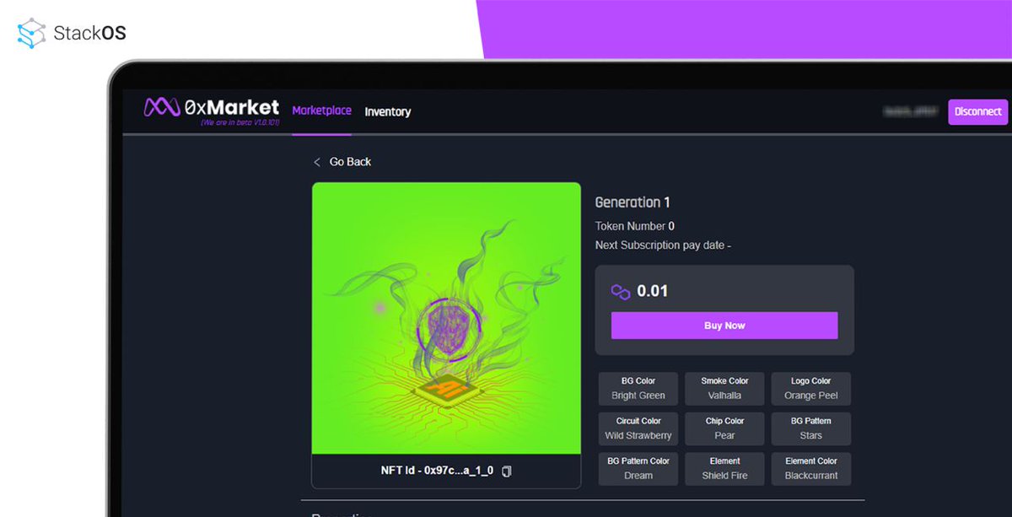The height and width of the screenshot is (517, 1012).
Task: Click the StackOS logo icon
Action: coord(31,34)
